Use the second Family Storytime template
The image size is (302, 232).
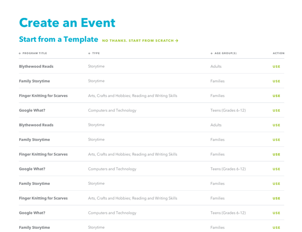click(x=276, y=140)
